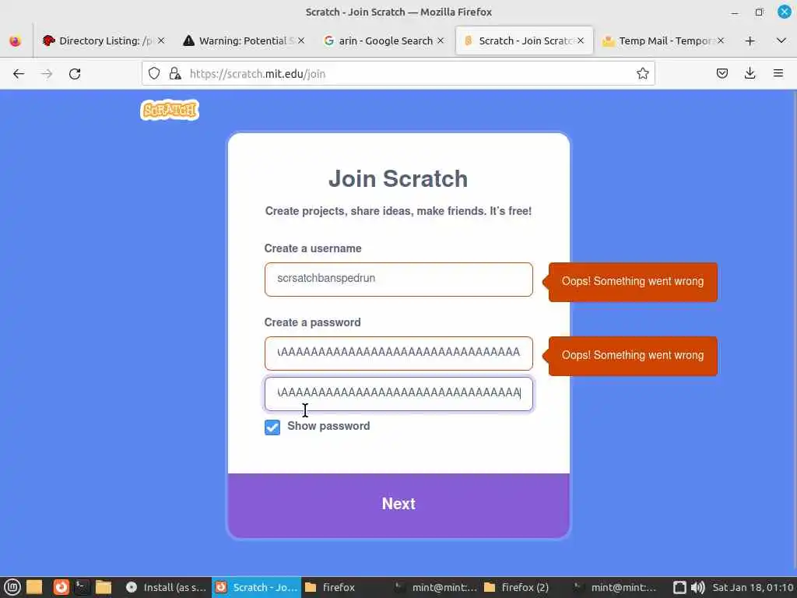This screenshot has height=598, width=797.
Task: Open tracking protection shield icon
Action: click(x=154, y=74)
